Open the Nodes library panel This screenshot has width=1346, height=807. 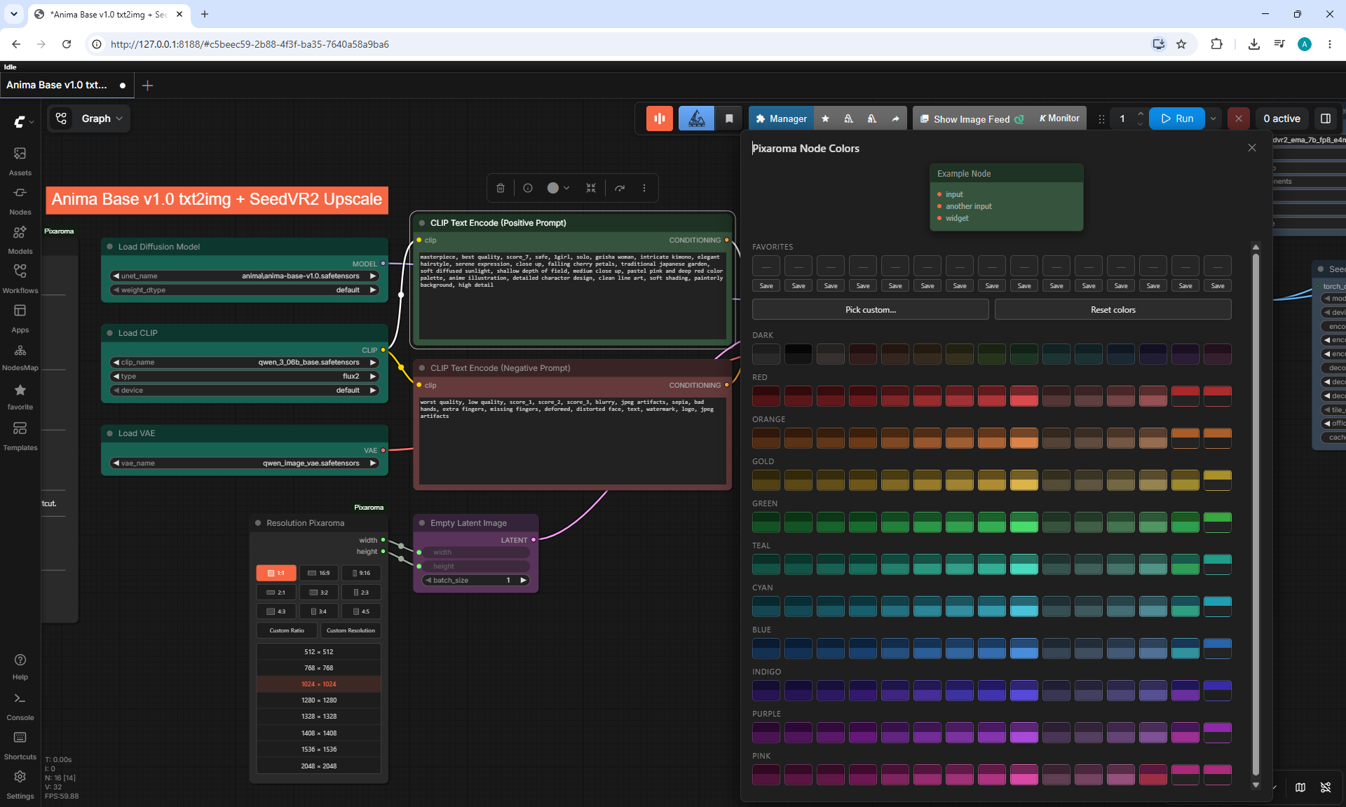(20, 200)
